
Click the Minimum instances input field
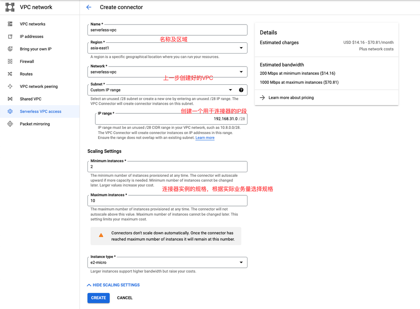coord(167,167)
